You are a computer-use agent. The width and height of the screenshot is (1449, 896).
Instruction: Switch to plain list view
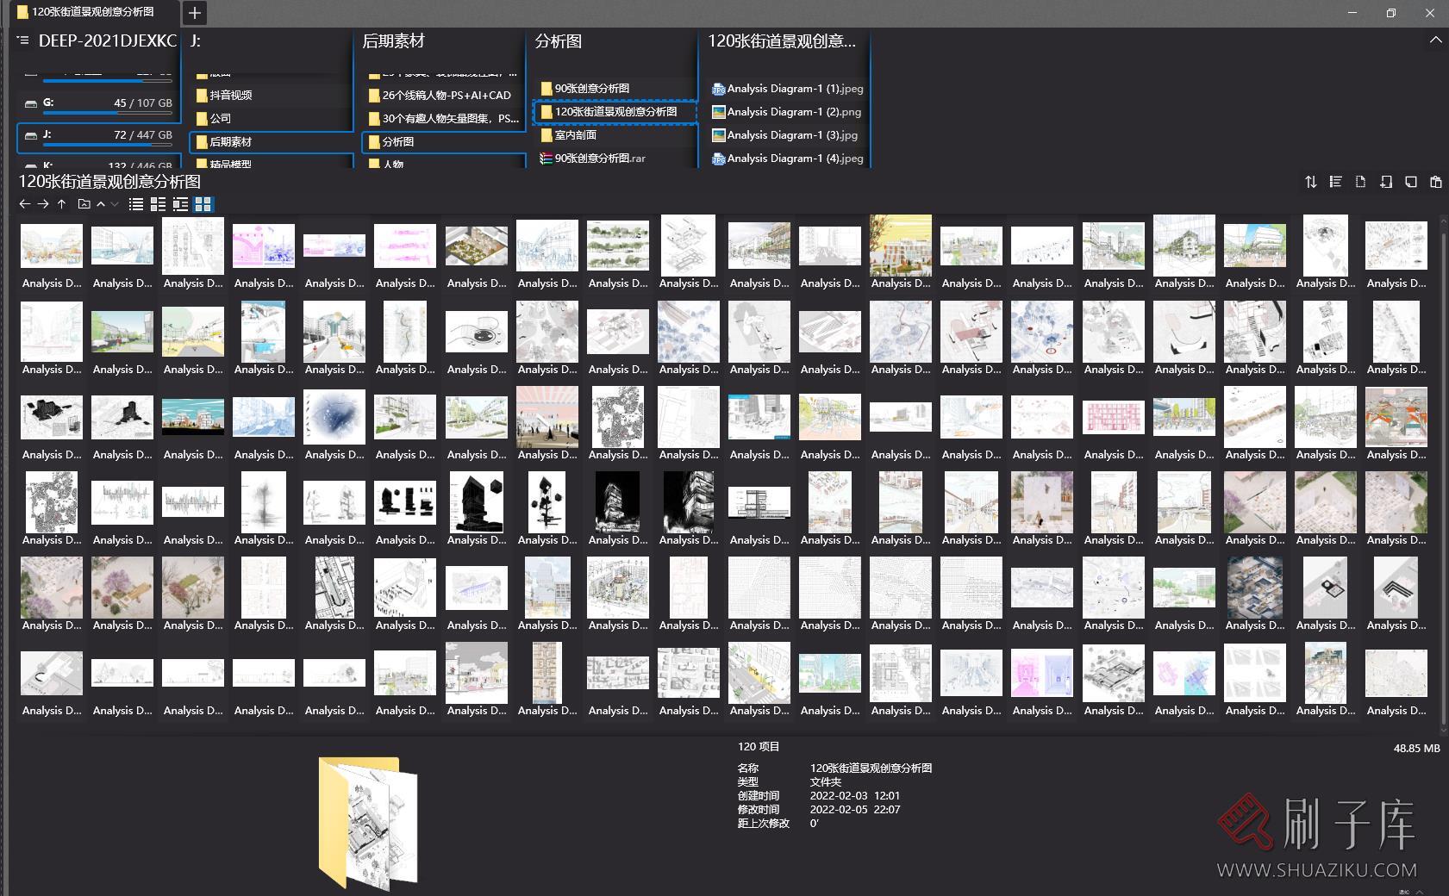pyautogui.click(x=135, y=204)
